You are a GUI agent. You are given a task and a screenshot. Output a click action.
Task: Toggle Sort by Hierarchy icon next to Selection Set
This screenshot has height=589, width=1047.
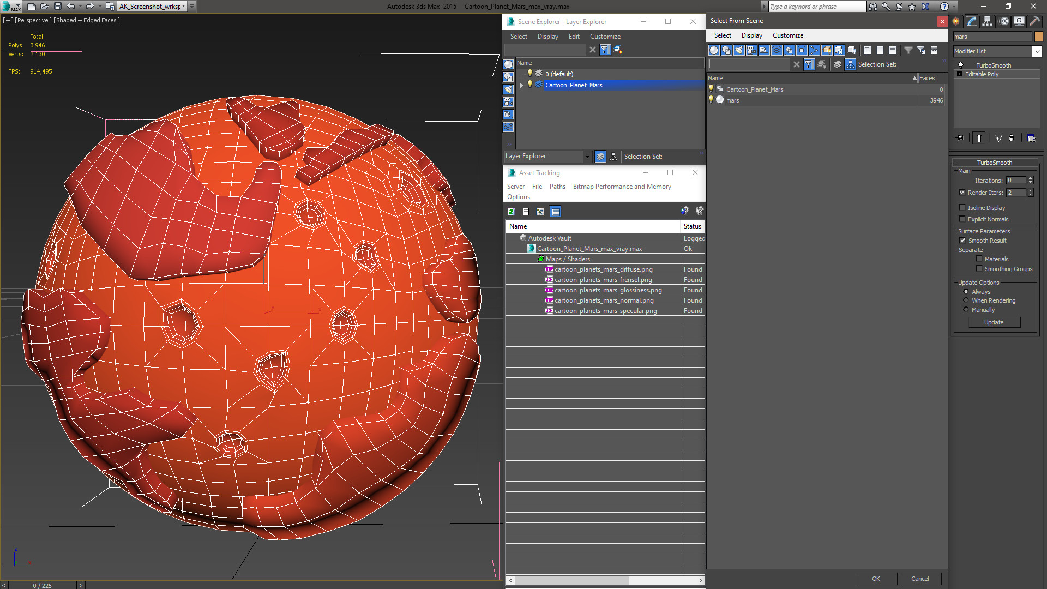[851, 64]
